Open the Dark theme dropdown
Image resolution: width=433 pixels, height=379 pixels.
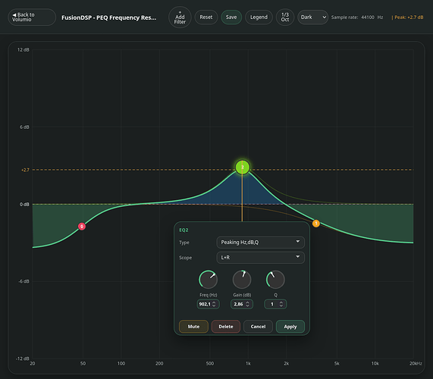coord(313,17)
